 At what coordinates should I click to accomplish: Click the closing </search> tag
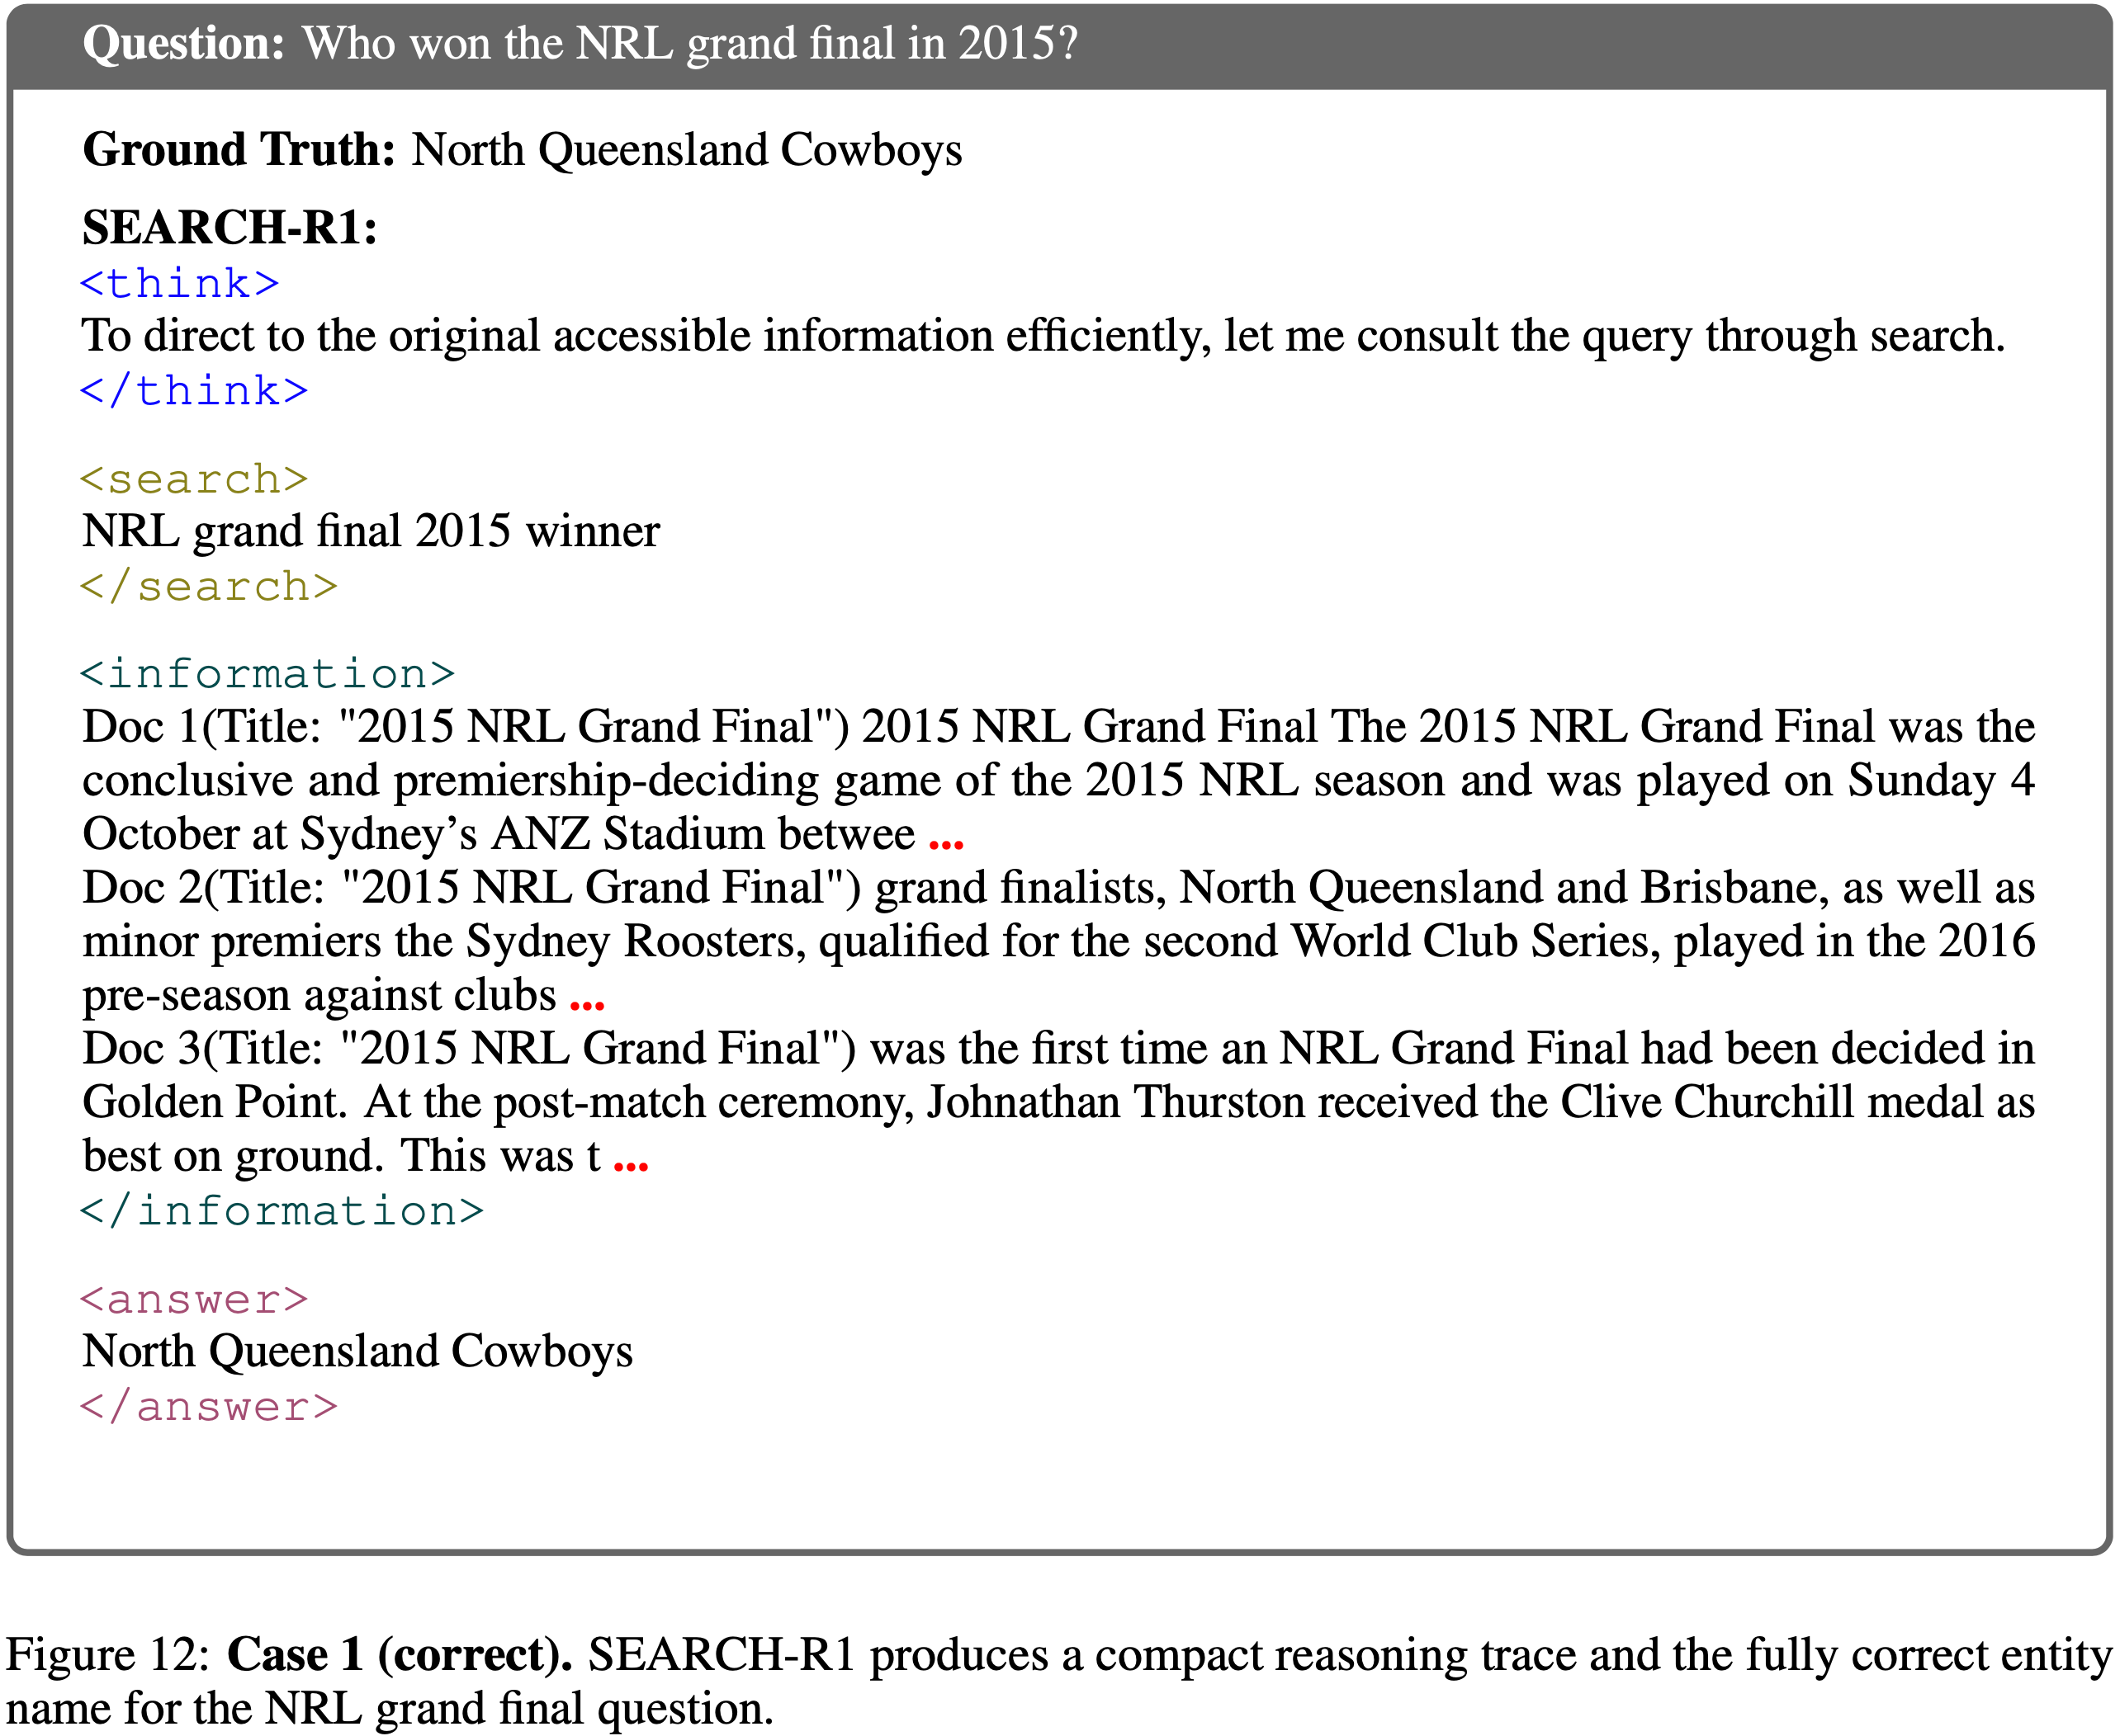point(209,586)
